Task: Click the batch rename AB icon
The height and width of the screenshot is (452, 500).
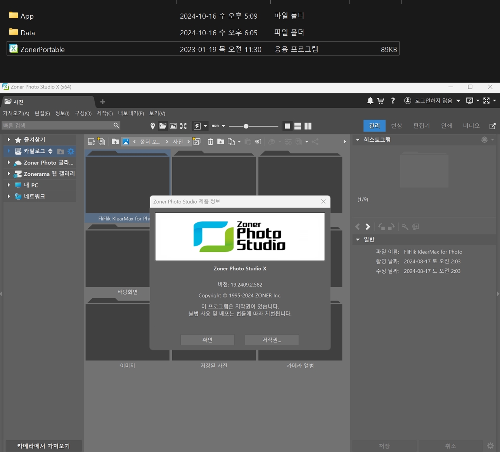Action: coord(258,142)
